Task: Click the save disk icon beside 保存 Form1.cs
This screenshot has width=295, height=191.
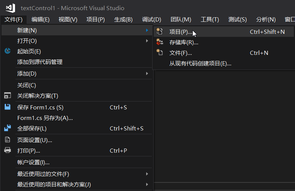Action: 8,107
